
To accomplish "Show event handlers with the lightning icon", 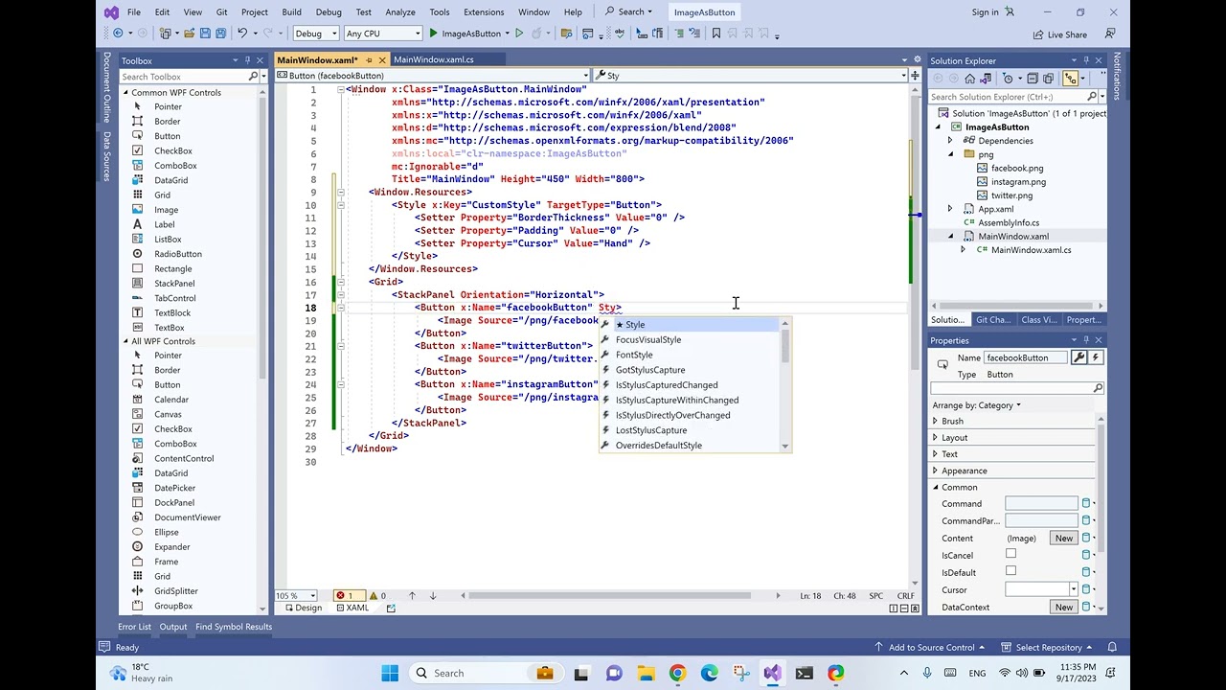I will 1096,357.
